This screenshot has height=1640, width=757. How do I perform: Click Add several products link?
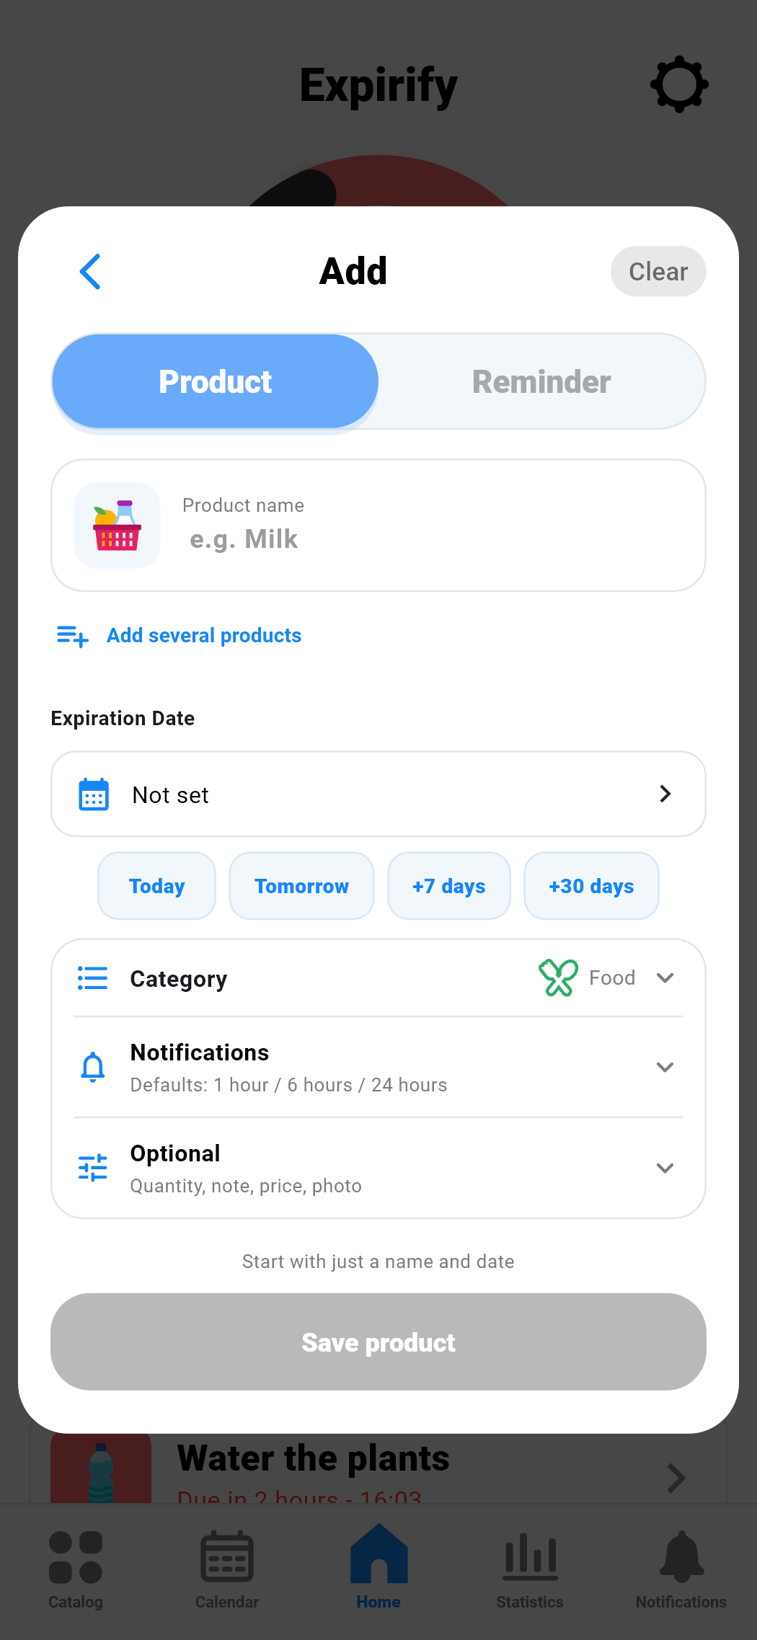204,635
